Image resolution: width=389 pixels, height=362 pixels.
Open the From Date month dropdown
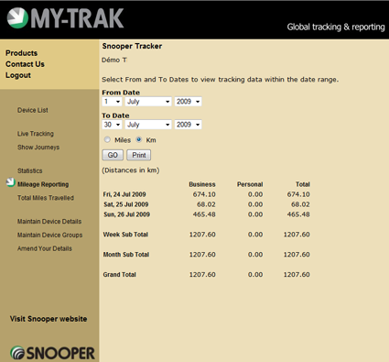point(148,102)
